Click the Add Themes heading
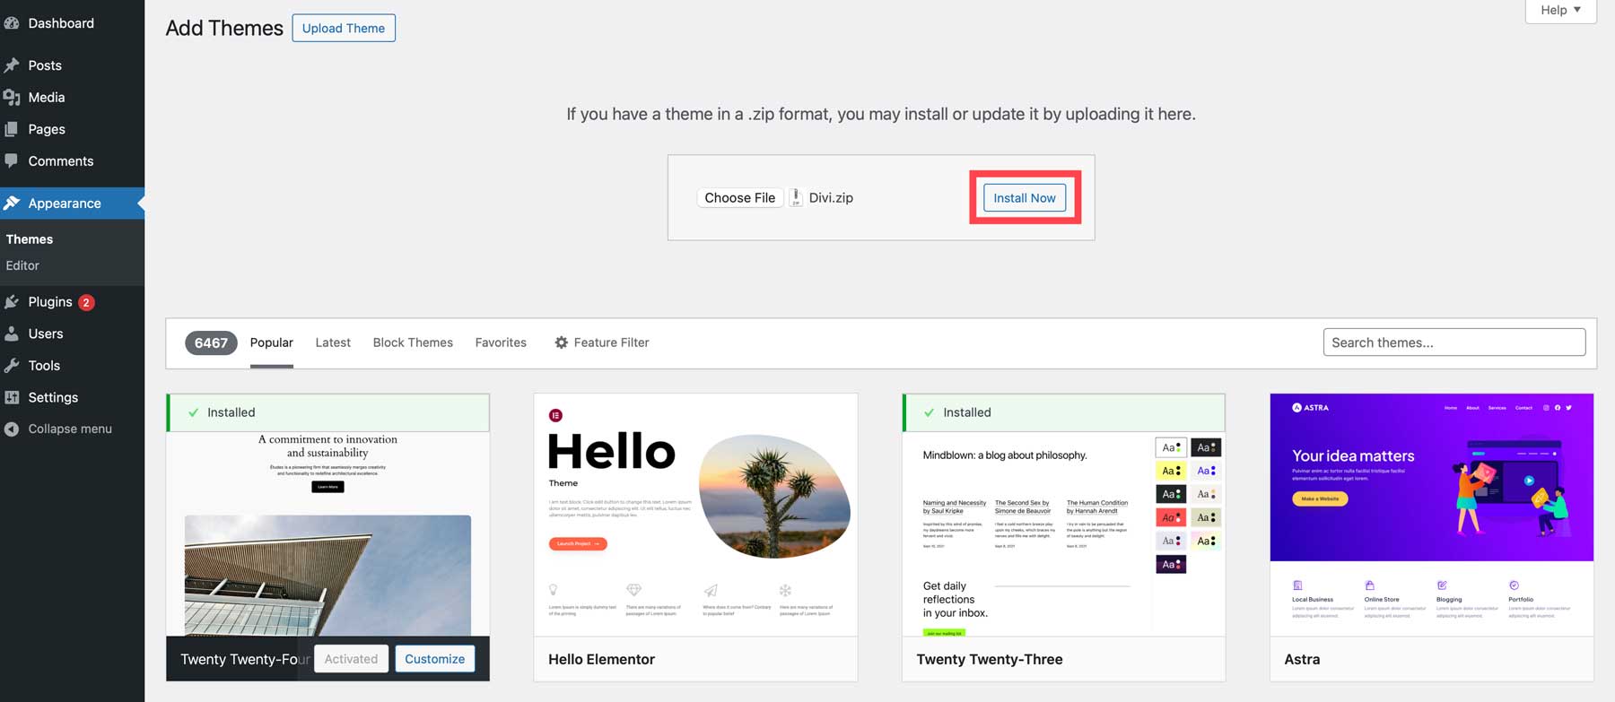The height and width of the screenshot is (702, 1615). tap(224, 28)
